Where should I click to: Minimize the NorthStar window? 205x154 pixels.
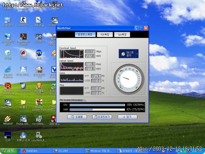coord(137,28)
